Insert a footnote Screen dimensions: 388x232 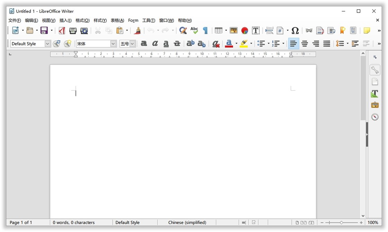tap(320, 30)
